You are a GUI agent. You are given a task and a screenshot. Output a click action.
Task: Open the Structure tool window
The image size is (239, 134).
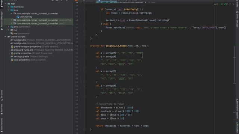pyautogui.click(x=1, y=95)
